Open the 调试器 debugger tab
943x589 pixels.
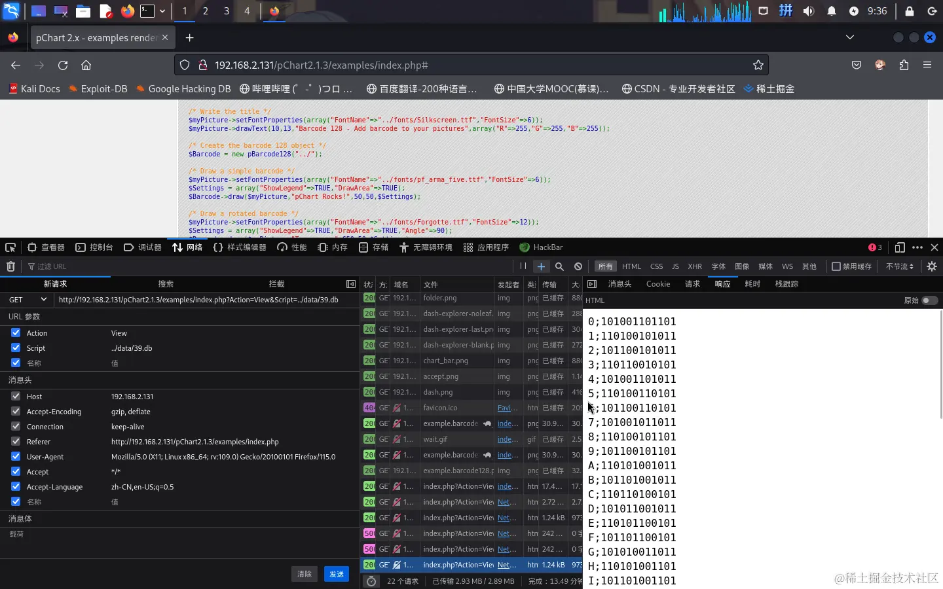(143, 247)
